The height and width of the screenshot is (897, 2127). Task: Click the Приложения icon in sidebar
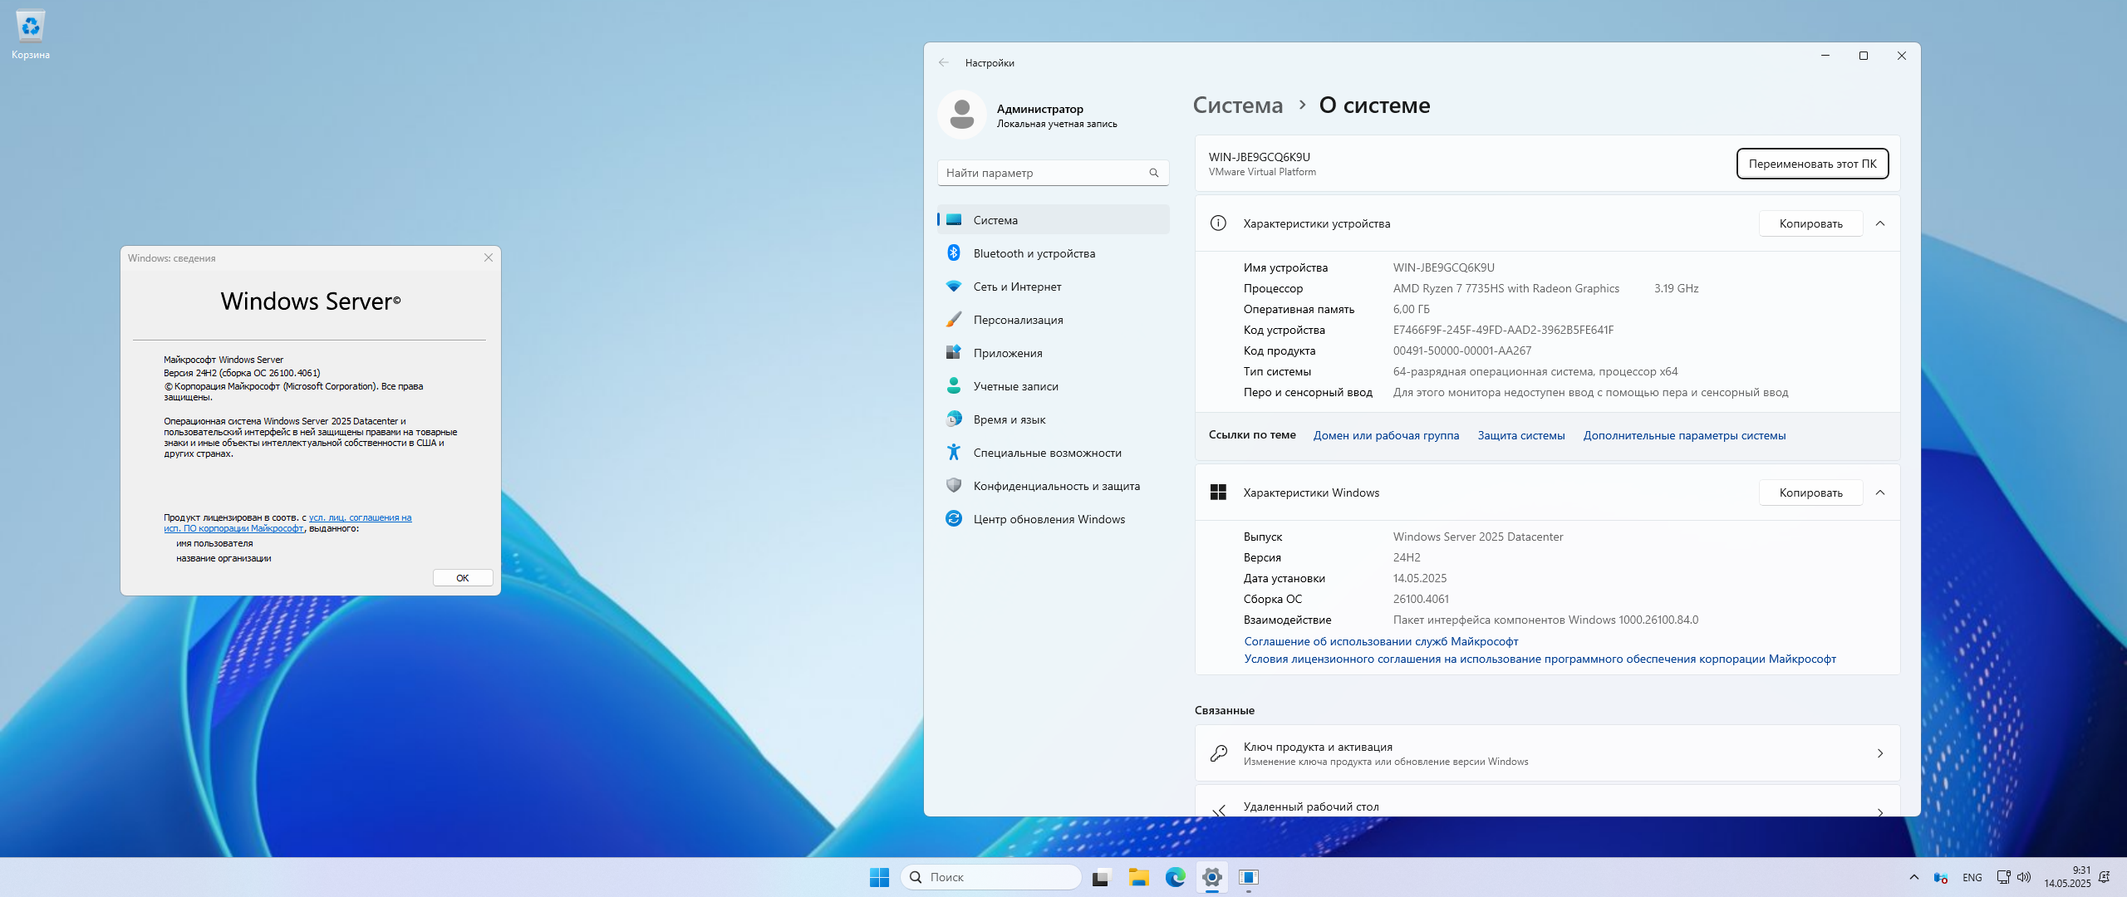click(954, 353)
